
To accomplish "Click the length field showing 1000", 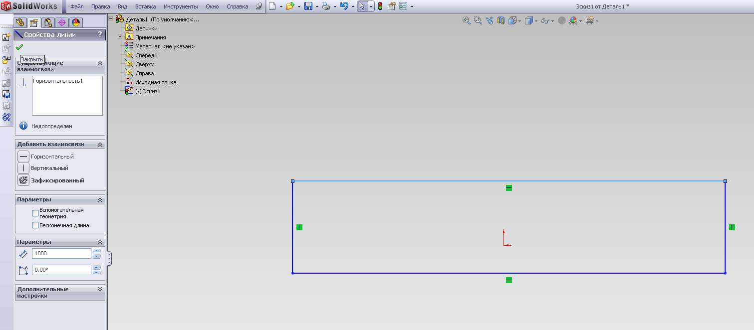I will tap(61, 253).
